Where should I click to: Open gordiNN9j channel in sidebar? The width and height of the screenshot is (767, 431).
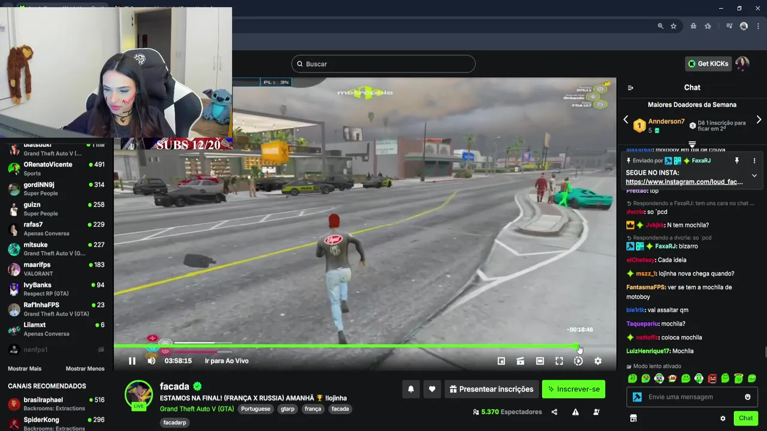click(x=56, y=189)
